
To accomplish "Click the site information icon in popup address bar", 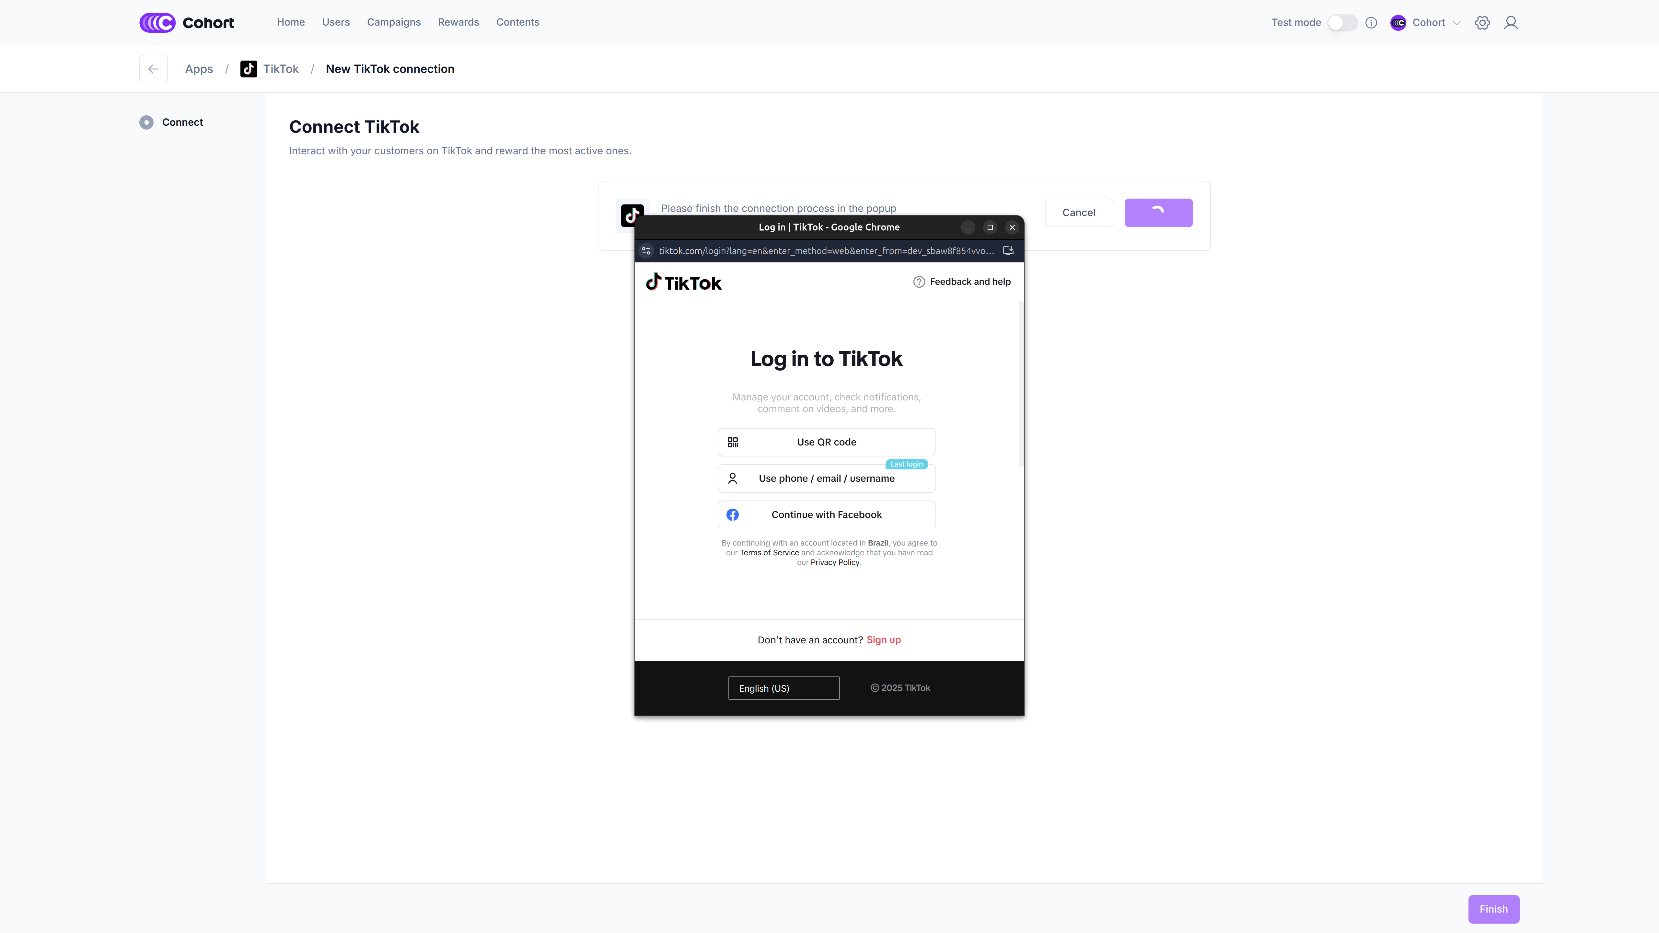I will click(x=646, y=250).
